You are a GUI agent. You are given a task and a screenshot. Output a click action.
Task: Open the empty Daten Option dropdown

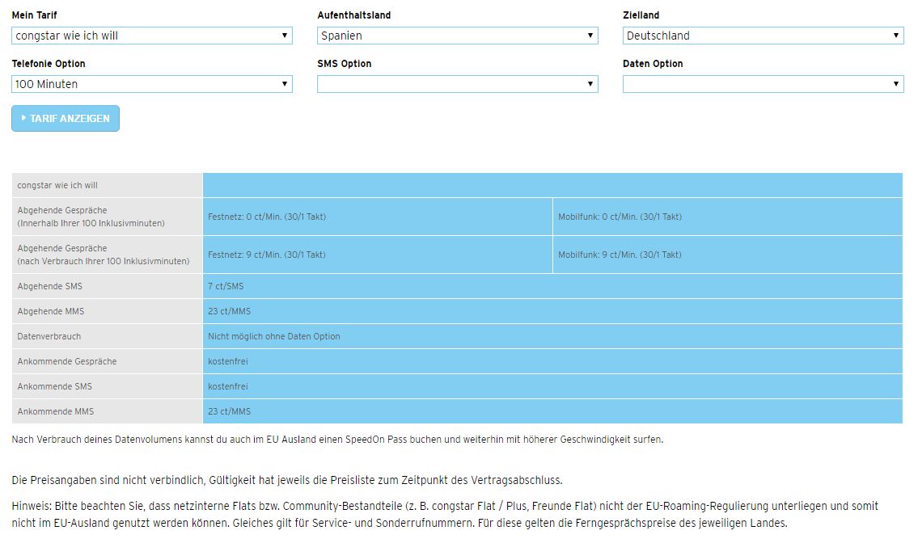[x=763, y=84]
